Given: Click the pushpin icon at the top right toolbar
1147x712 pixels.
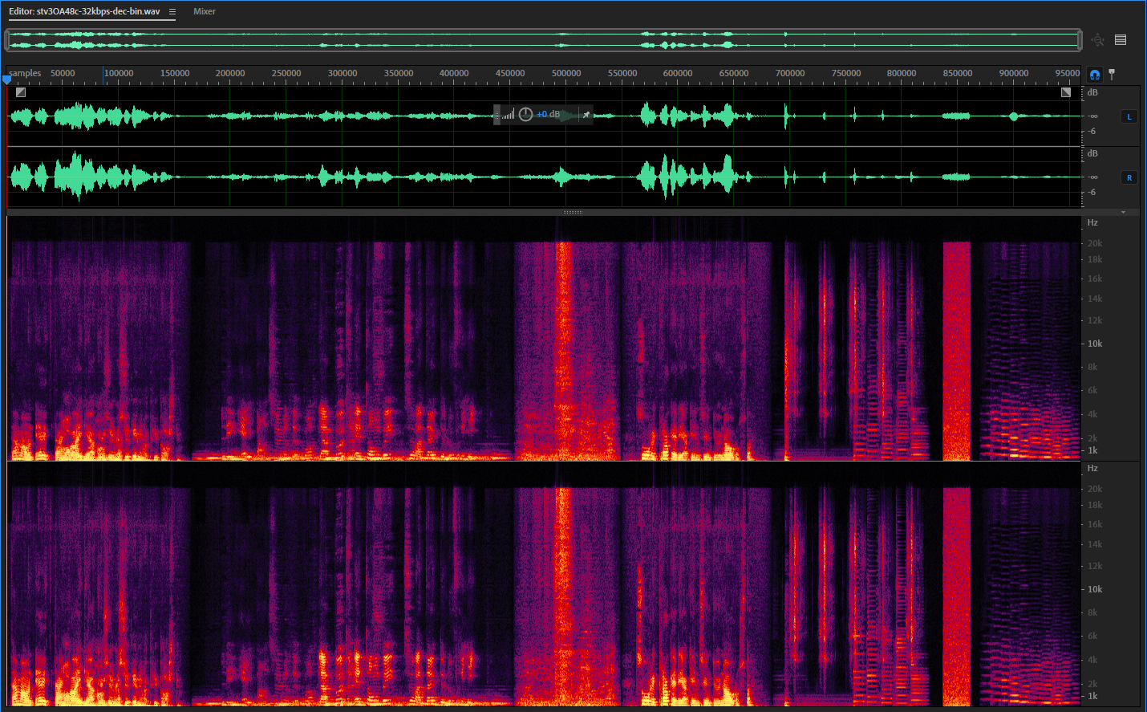Looking at the screenshot, I should [1111, 74].
